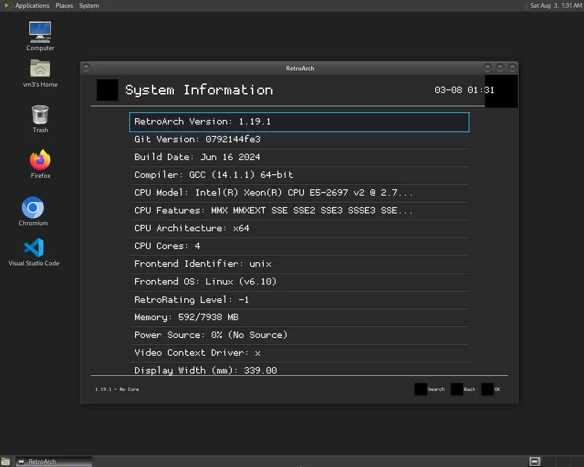Select the Compiler: GCC (14.1.1) 64-bit row
Image resolution: width=584 pixels, height=467 pixels.
click(x=299, y=175)
